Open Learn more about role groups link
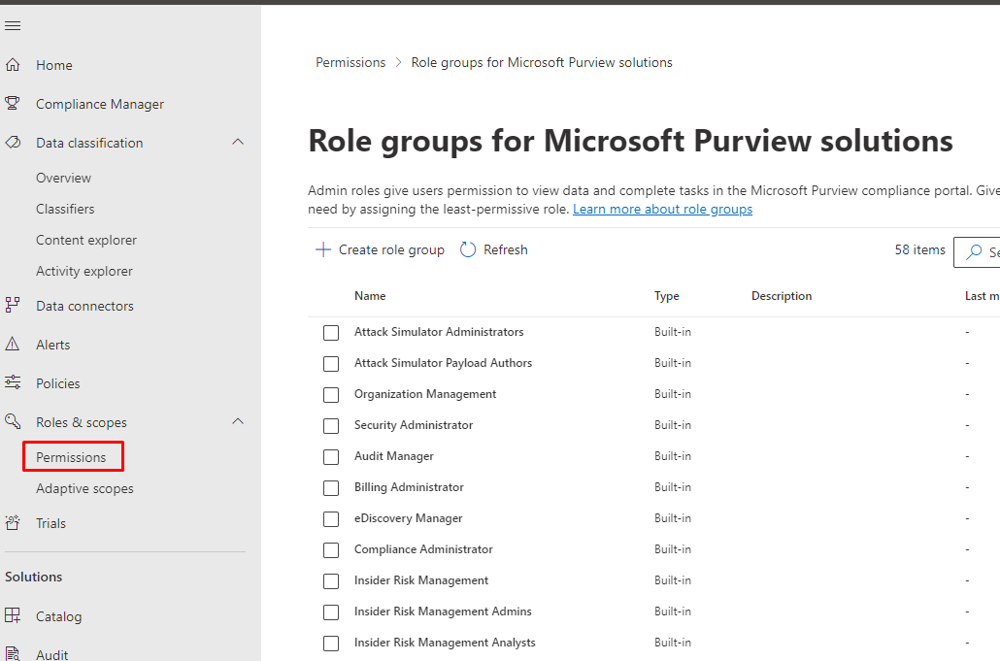 tap(662, 209)
